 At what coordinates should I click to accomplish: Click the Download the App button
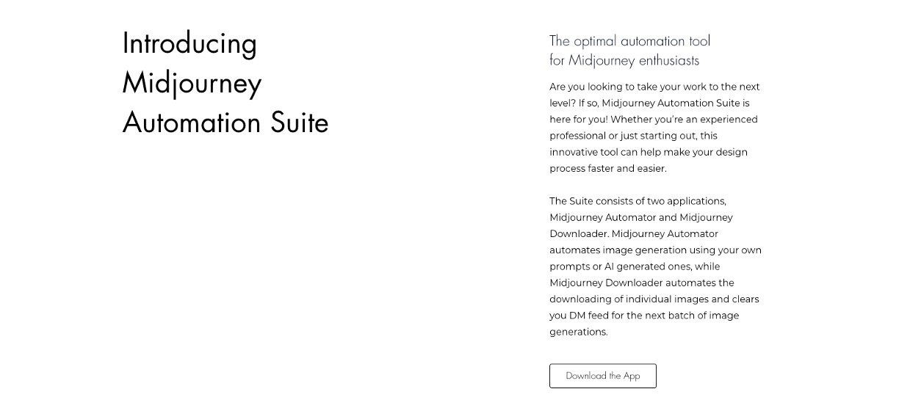pos(602,376)
